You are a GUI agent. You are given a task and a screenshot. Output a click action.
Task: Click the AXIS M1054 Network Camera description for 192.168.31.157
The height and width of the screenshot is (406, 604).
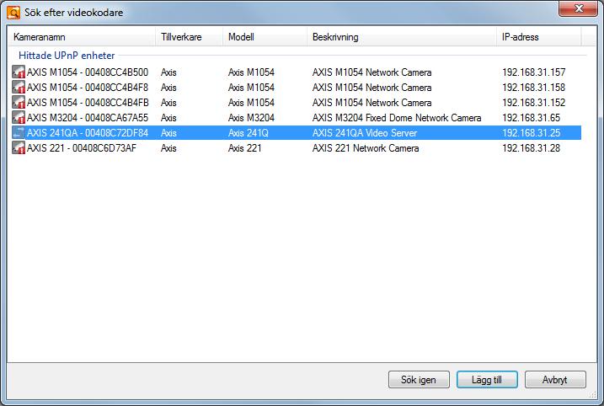coord(371,72)
